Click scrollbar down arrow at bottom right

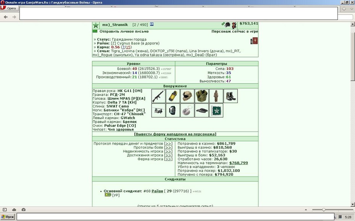point(353,205)
